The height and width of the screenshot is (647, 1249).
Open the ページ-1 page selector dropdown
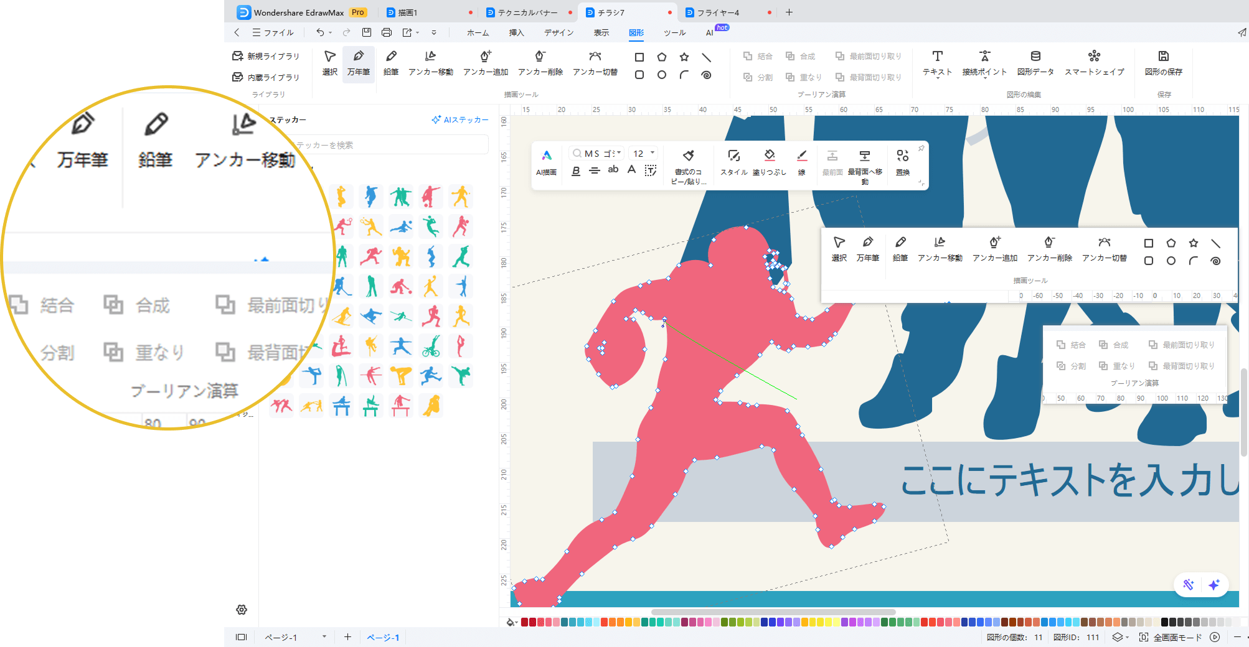[324, 636]
